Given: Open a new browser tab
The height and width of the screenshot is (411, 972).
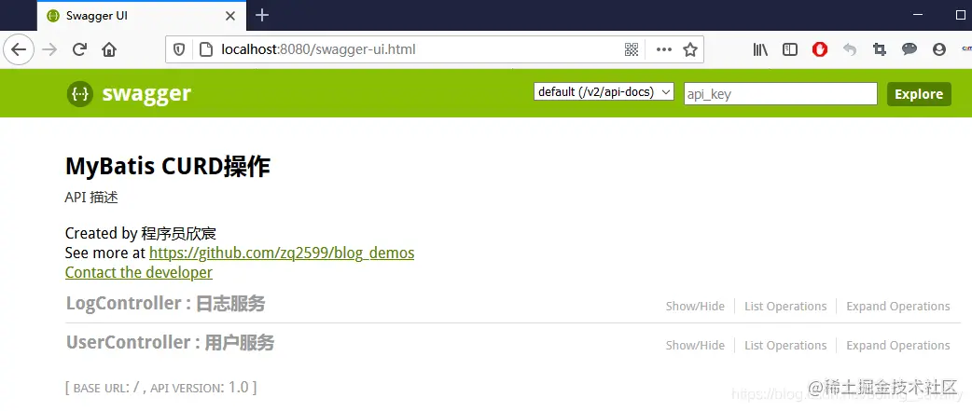Looking at the screenshot, I should (262, 16).
